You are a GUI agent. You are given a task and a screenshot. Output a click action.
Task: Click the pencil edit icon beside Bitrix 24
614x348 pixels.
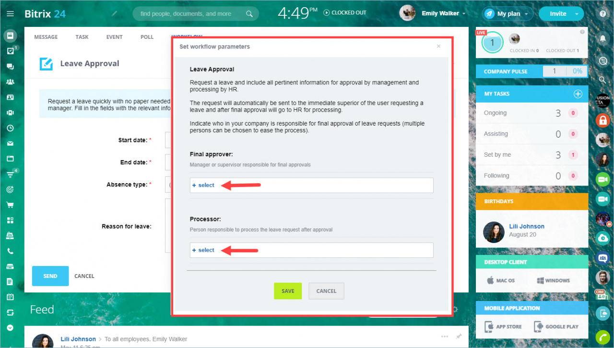pyautogui.click(x=114, y=13)
